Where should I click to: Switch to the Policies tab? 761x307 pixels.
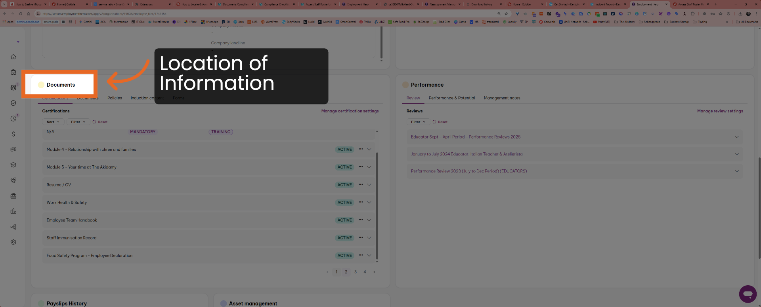(x=115, y=98)
